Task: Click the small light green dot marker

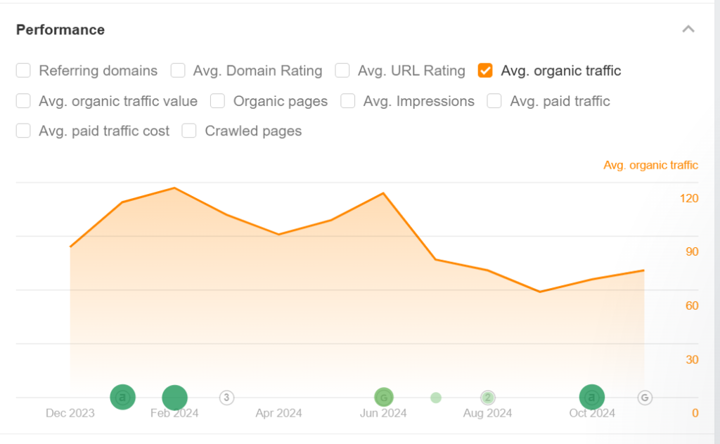Action: pyautogui.click(x=436, y=398)
